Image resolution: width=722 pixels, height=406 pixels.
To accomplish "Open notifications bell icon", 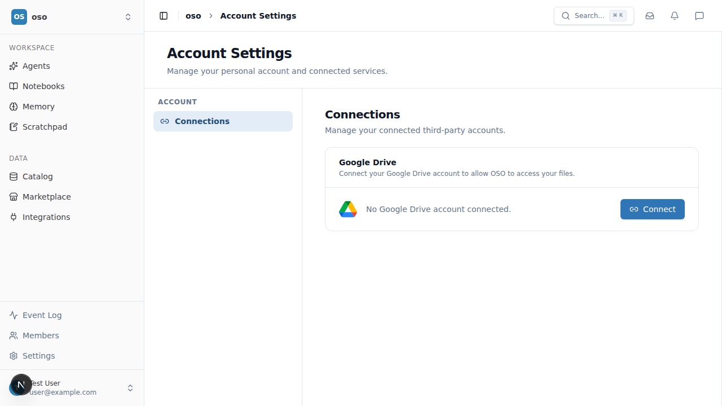I will point(675,16).
